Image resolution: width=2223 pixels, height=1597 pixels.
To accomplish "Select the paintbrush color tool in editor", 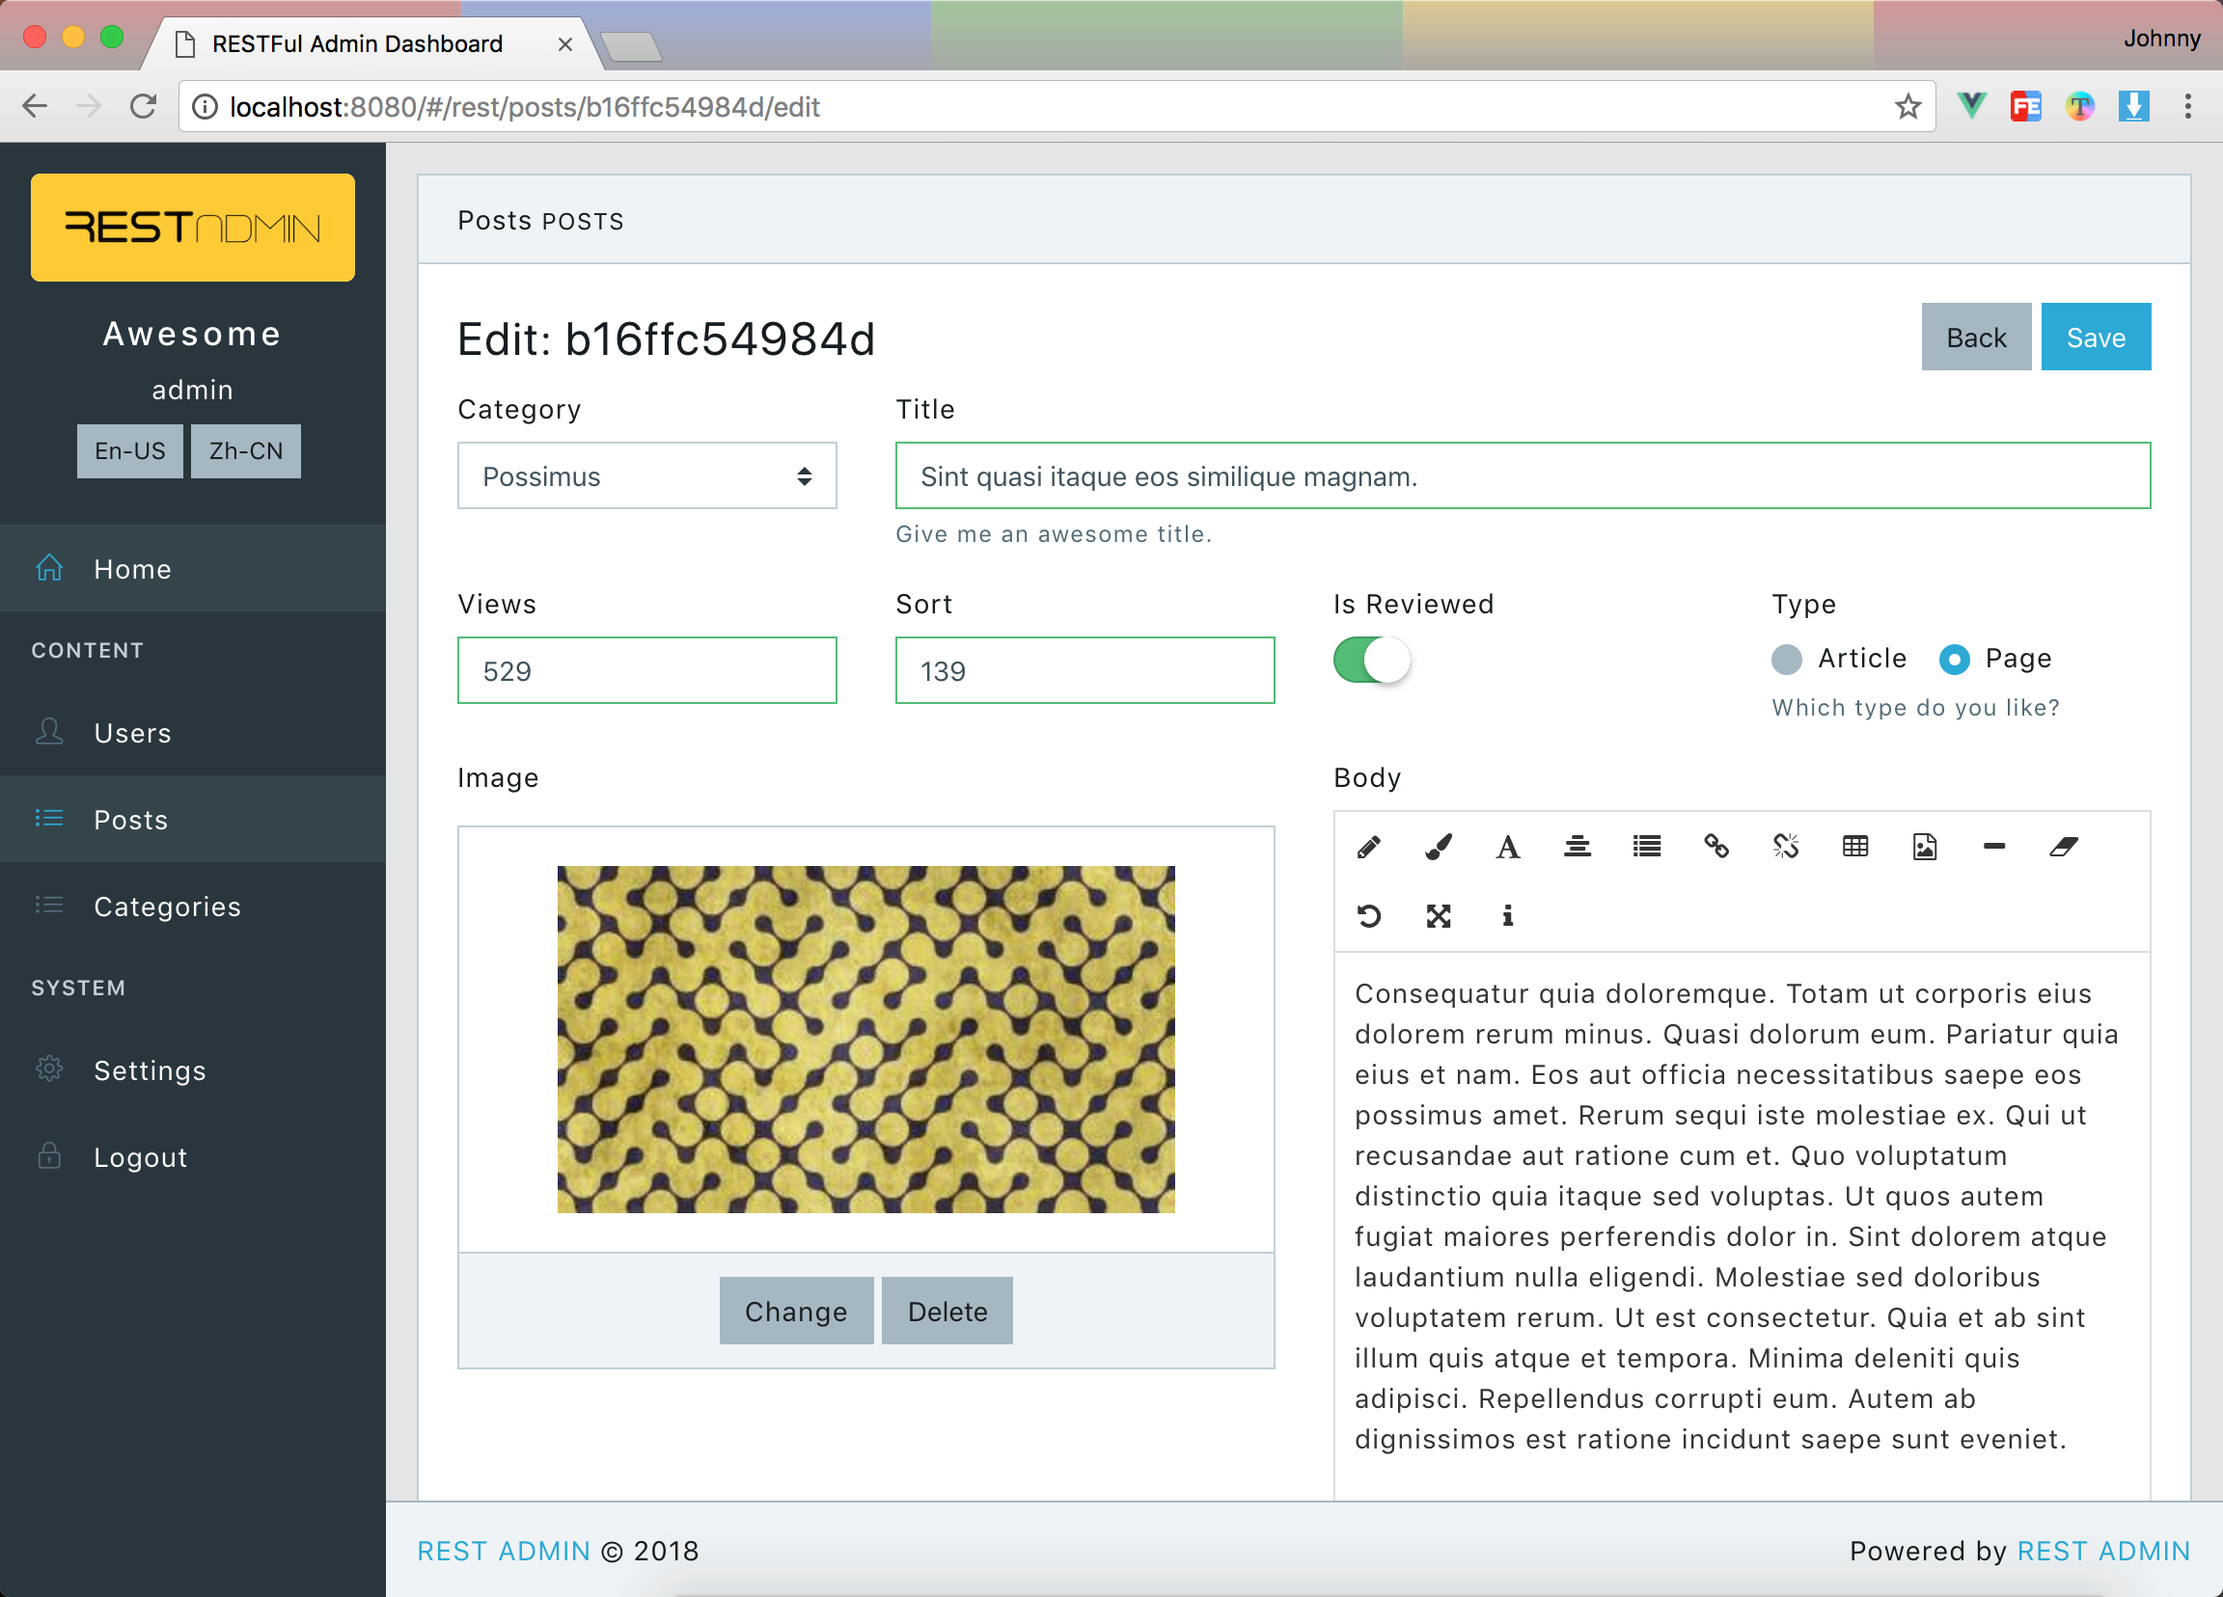I will 1438,847.
